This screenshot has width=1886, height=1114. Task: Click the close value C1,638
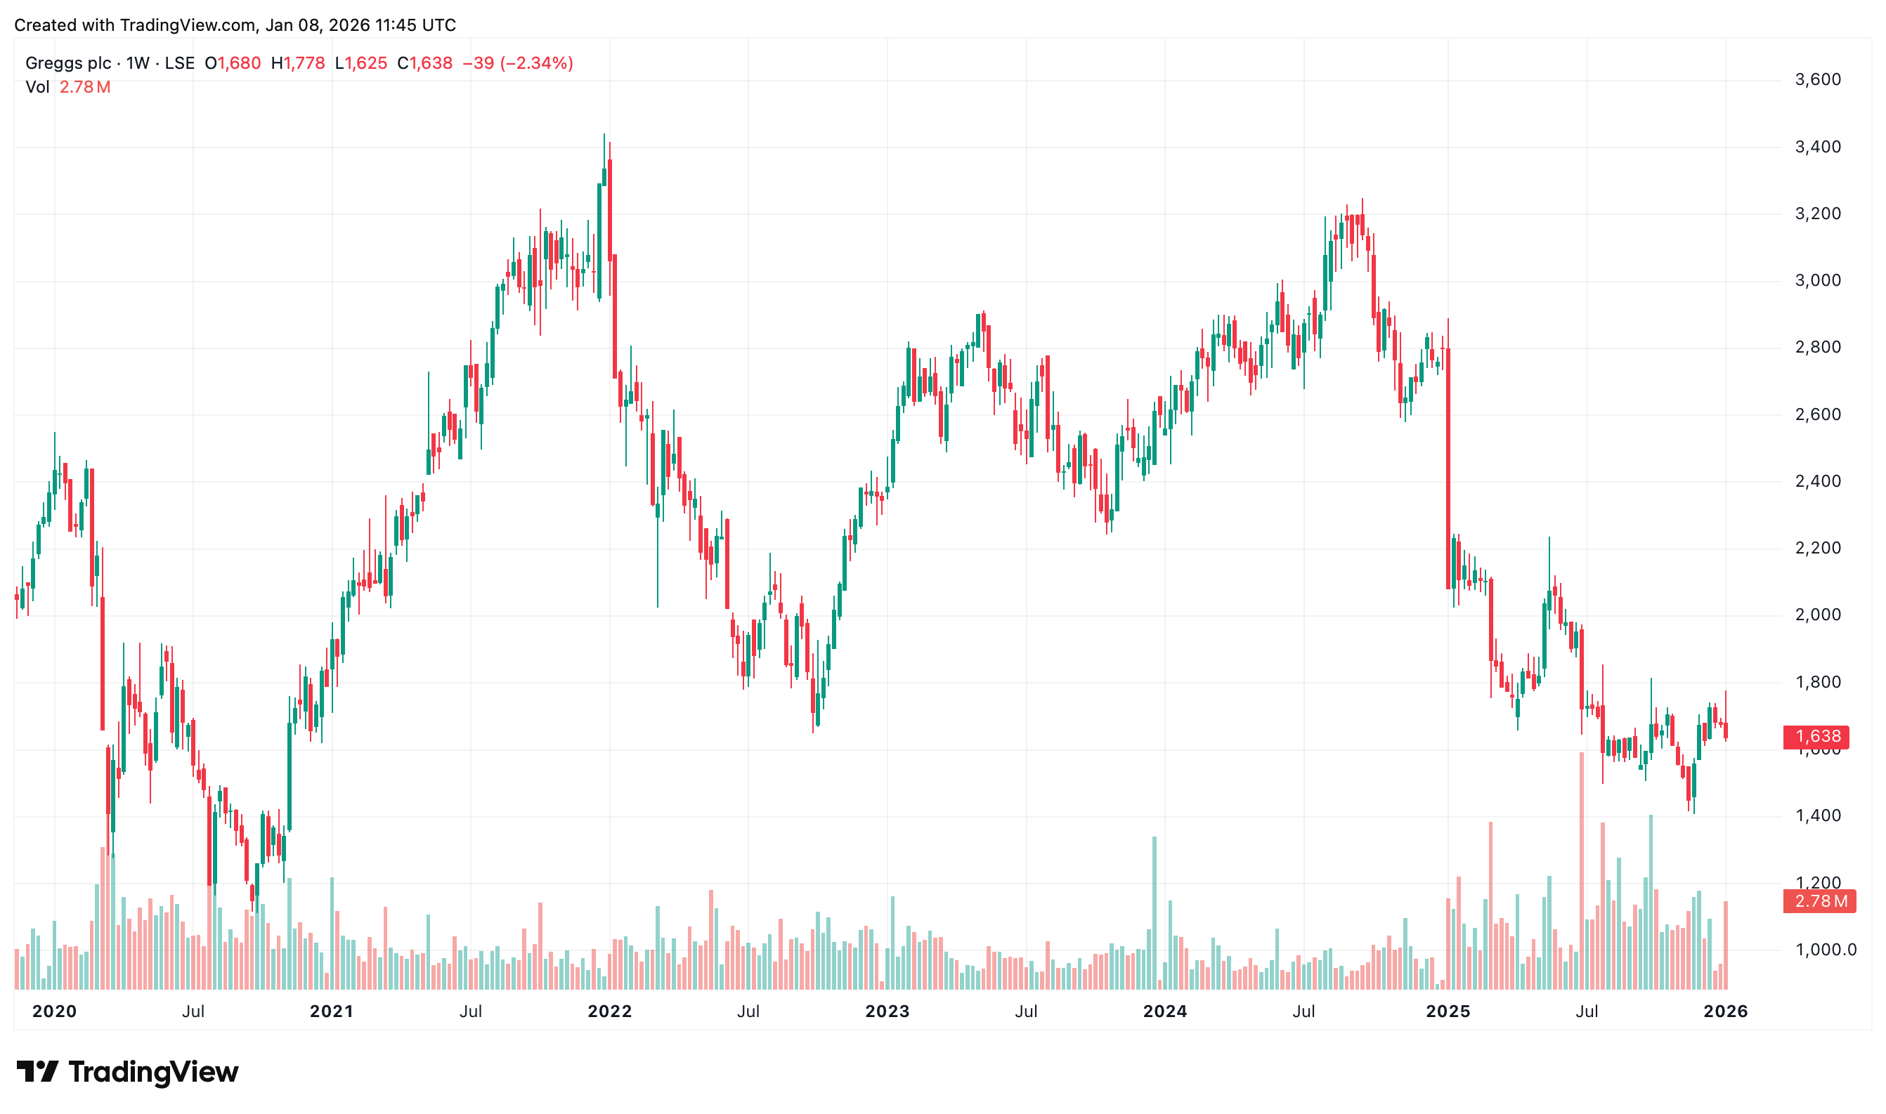[x=425, y=63]
